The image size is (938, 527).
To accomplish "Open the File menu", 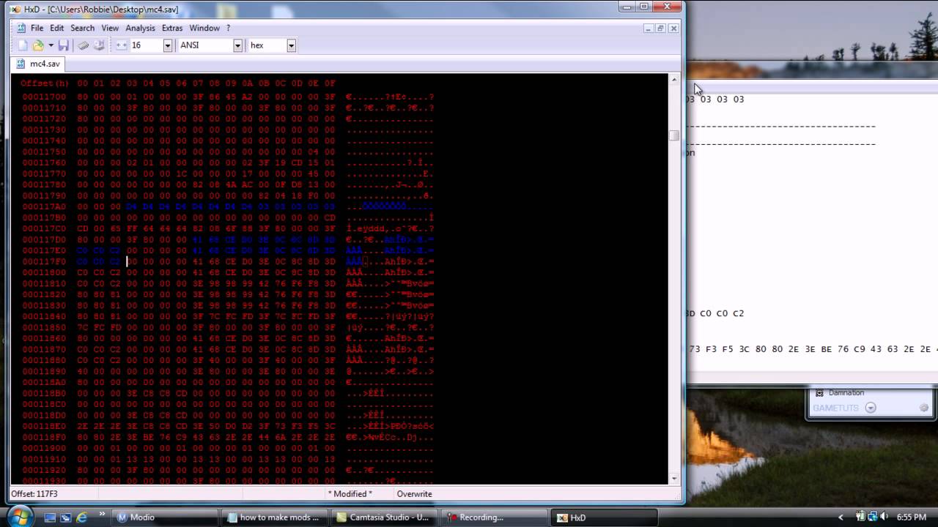I will [37, 28].
